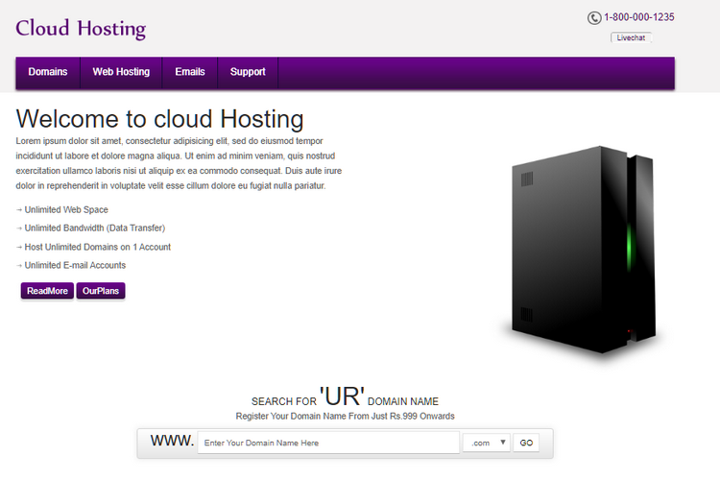Click the arrow bullet before Unlimited Web Space
720x480 pixels.
click(19, 210)
